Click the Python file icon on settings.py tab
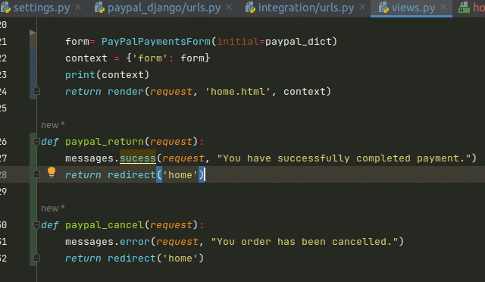485x282 pixels. click(x=5, y=8)
